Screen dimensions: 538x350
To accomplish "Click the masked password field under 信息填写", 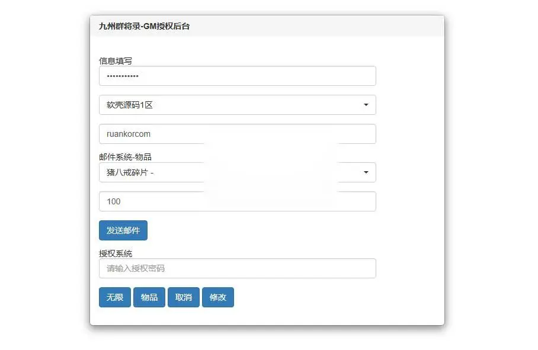I will tap(238, 76).
